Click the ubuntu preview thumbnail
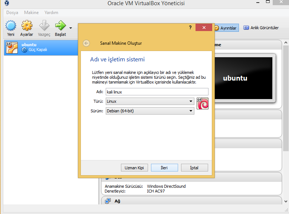The height and width of the screenshot is (214, 289). click(235, 78)
